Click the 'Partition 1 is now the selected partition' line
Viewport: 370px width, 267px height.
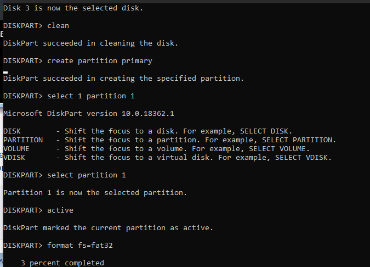click(x=95, y=193)
